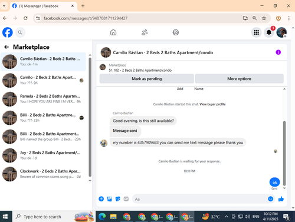Open the notifications bell icon

point(269,32)
